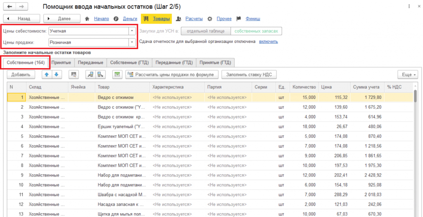Image resolution: width=423 pixels, height=217 pixels.
Task: Click the Цены себестоимости field with Учетная
Action: pos(88,31)
